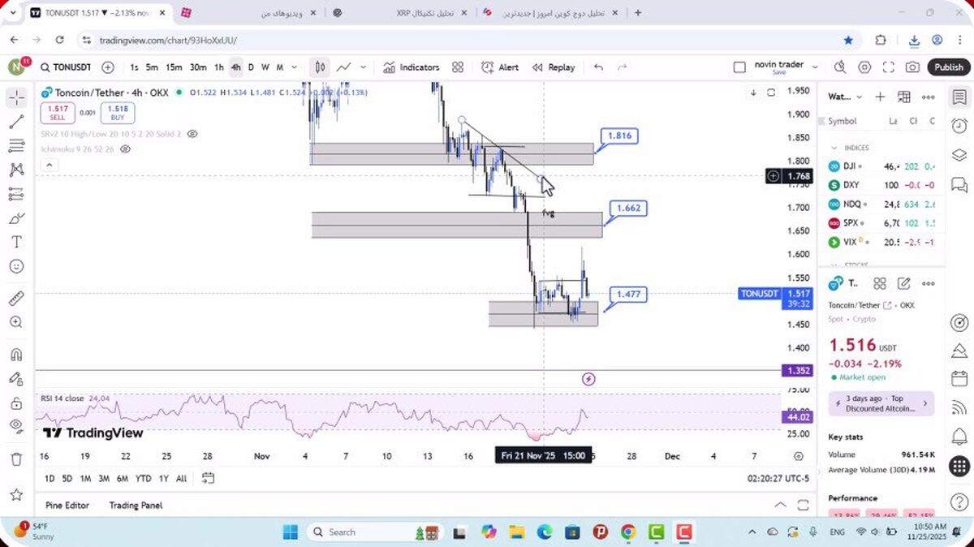The height and width of the screenshot is (547, 974).
Task: Open the Trading Panel tab
Action: coord(136,505)
